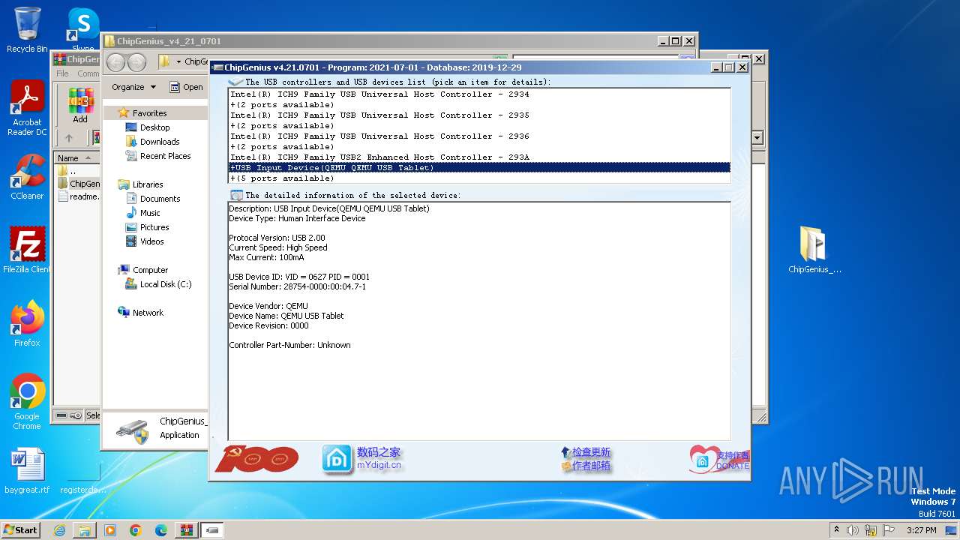This screenshot has height=540, width=960.
Task: Select the readme file in WinRAR list
Action: click(78, 196)
